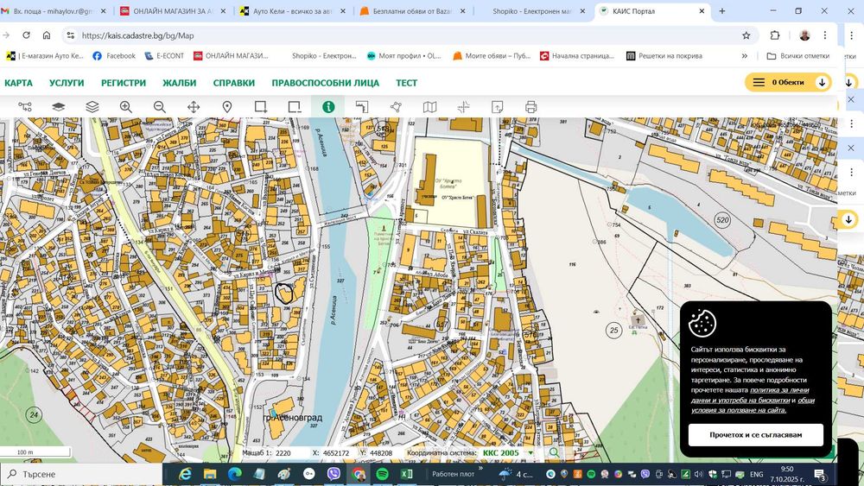Open the map layers stack icon
Viewport: 864px width, 486px height.
pos(92,107)
